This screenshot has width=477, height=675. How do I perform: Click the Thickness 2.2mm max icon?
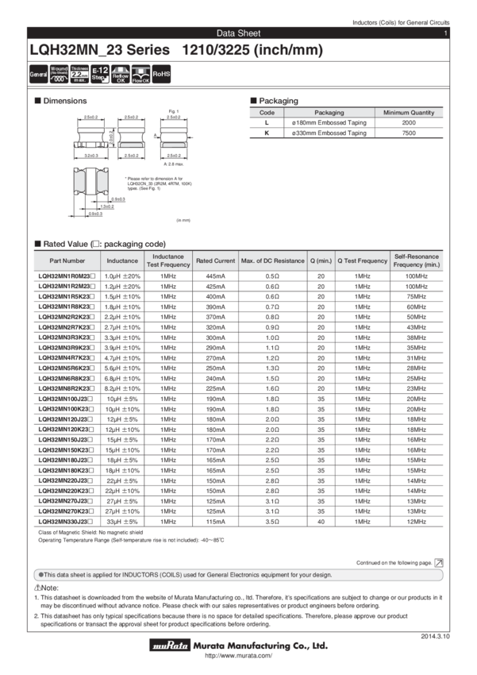[x=79, y=75]
